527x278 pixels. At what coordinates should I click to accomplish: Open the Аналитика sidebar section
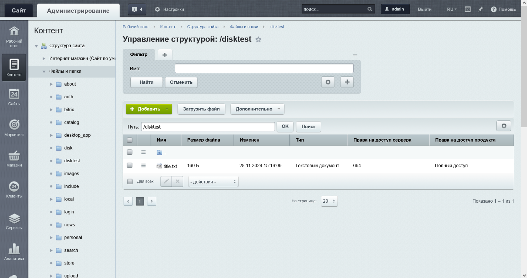coord(14,251)
